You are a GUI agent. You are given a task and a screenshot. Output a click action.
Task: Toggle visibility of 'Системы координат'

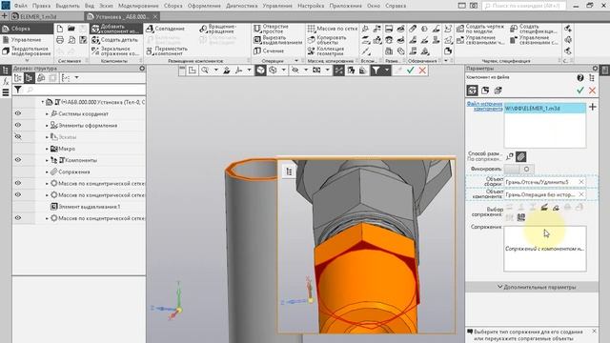[x=18, y=113]
